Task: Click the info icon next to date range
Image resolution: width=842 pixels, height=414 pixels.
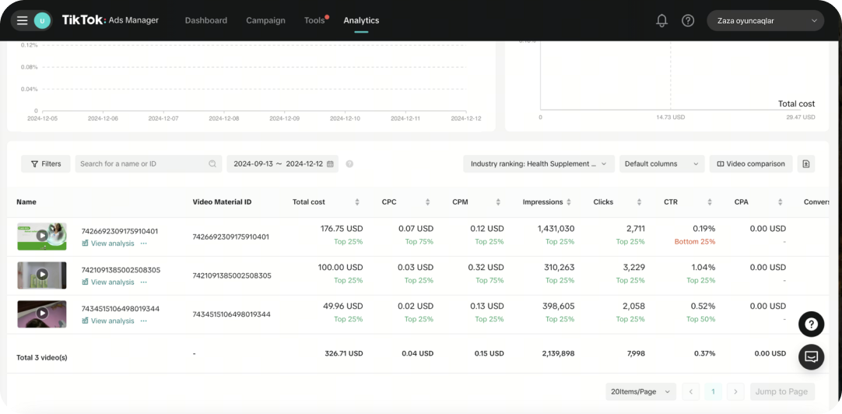Action: (349, 164)
